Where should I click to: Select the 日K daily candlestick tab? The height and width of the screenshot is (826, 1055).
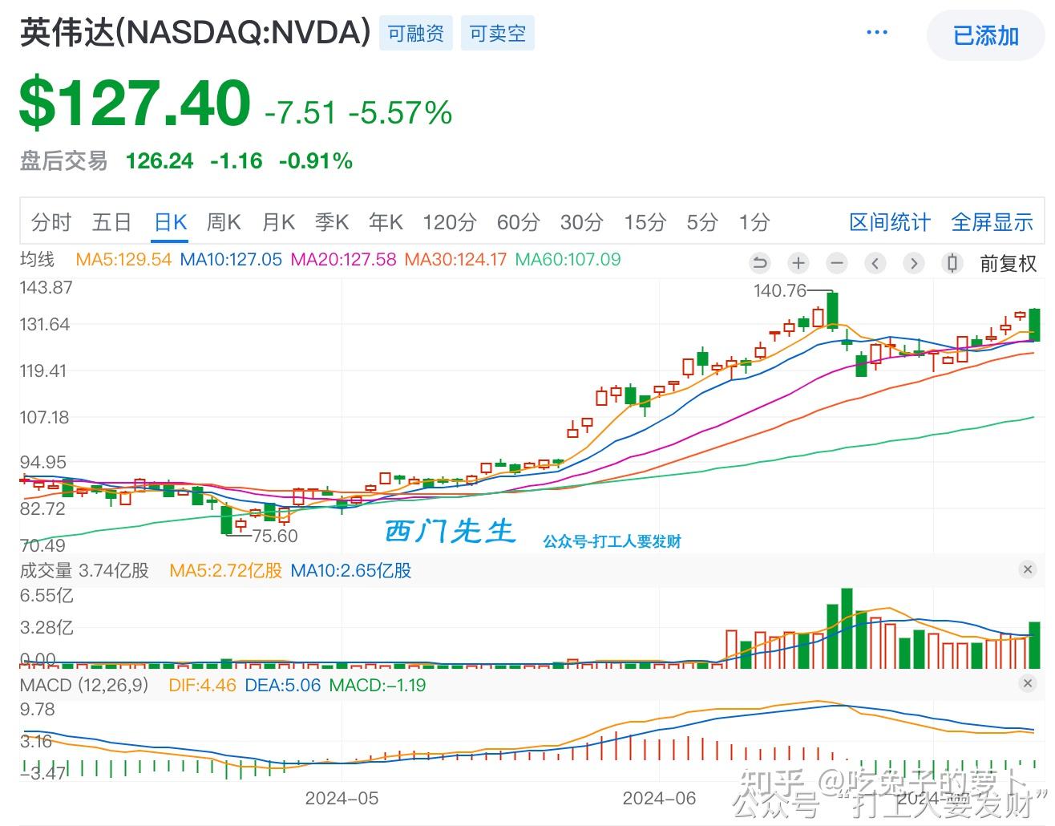(x=171, y=222)
